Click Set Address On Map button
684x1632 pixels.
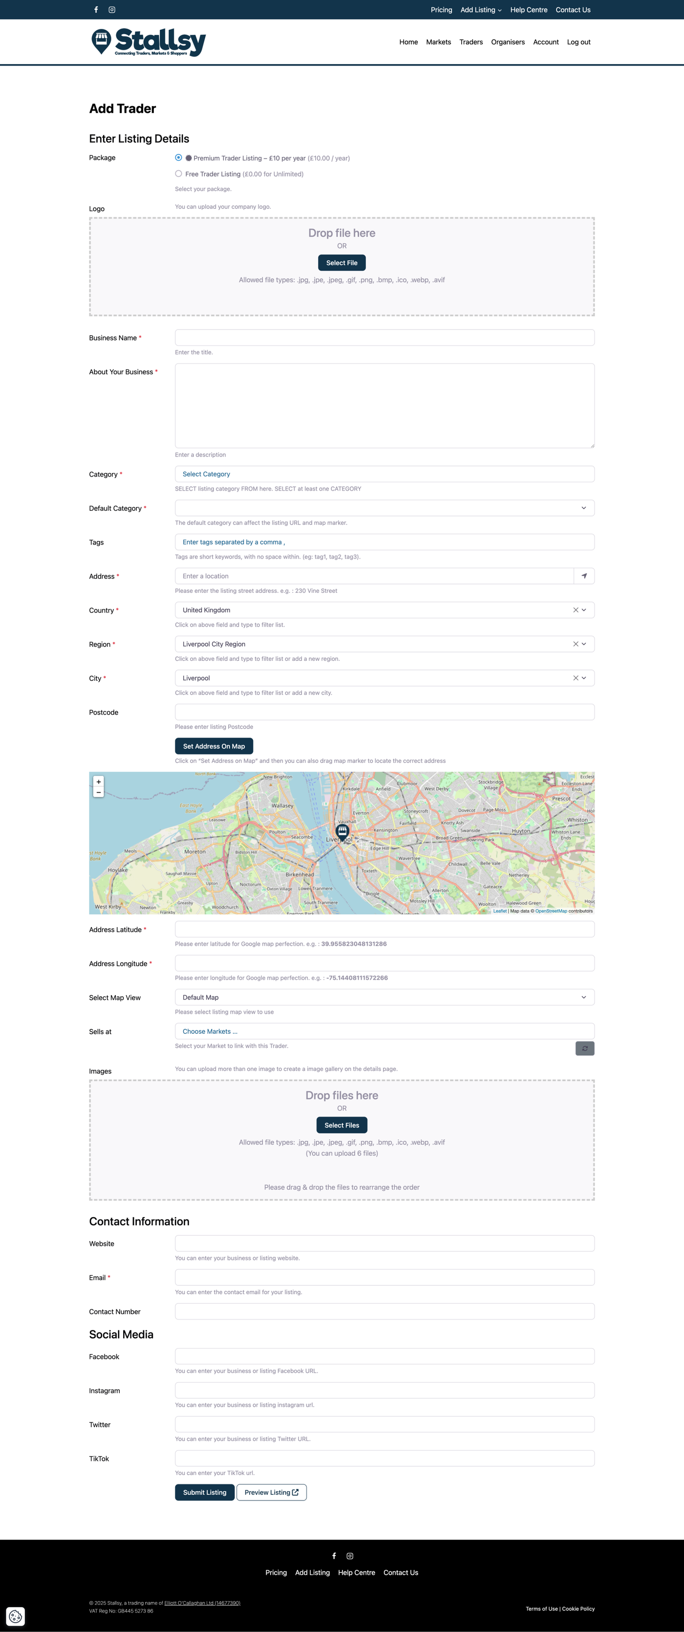[x=214, y=746]
